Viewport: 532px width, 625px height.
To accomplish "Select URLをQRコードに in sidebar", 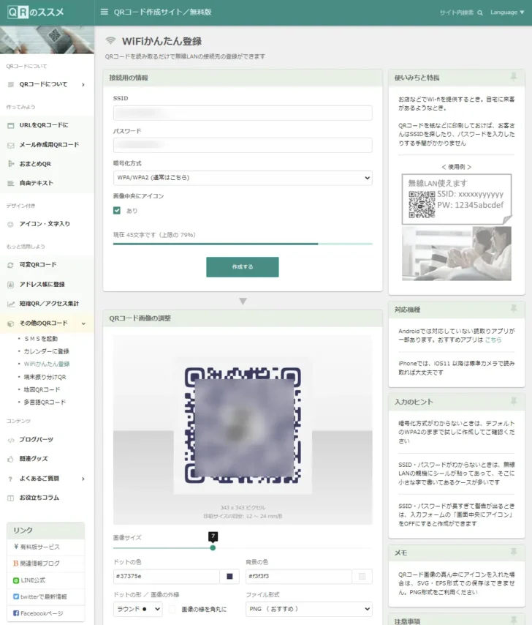I will pos(44,125).
